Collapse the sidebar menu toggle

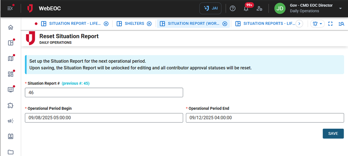(10, 8)
